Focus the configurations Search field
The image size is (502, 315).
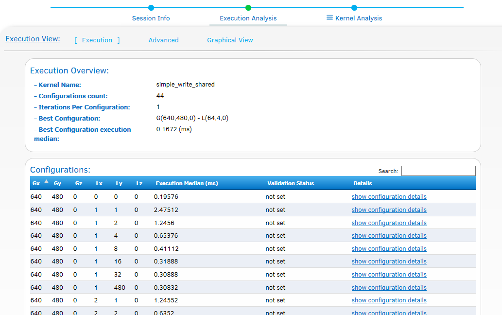point(438,171)
